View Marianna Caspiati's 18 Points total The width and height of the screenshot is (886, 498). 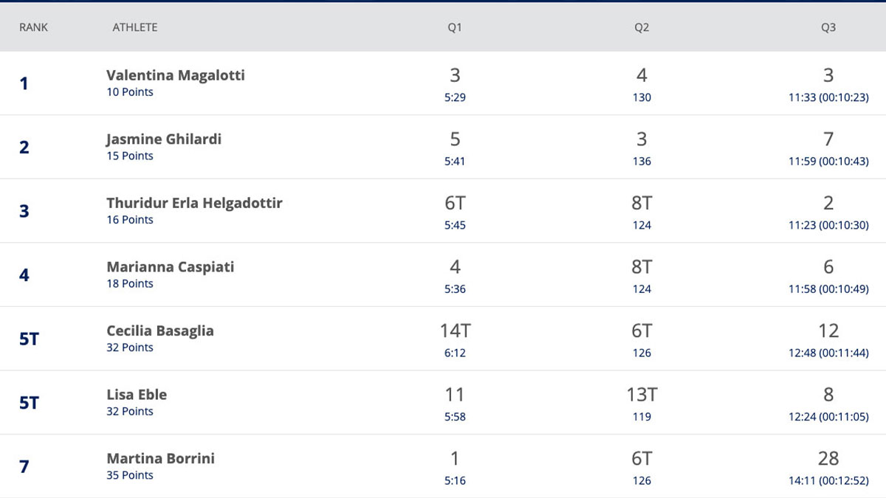[x=130, y=284]
